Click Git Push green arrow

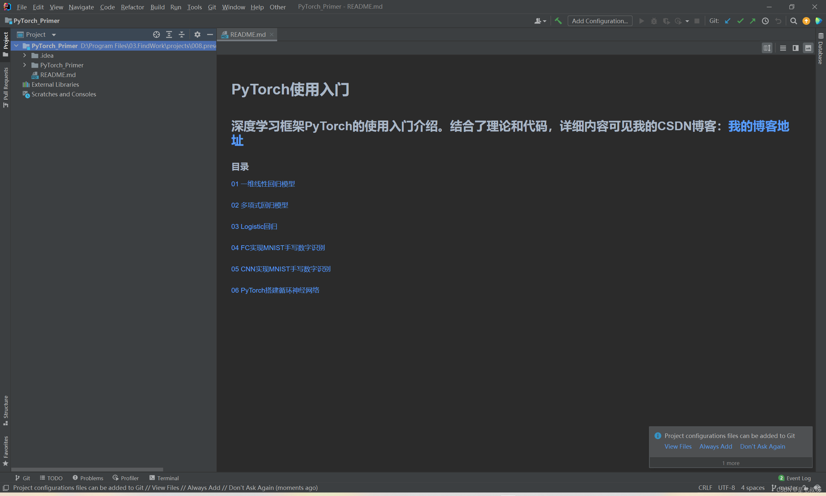point(752,21)
